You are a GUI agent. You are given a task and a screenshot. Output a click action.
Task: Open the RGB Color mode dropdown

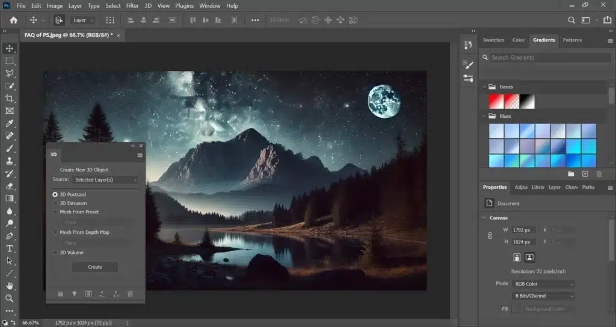[544, 284]
